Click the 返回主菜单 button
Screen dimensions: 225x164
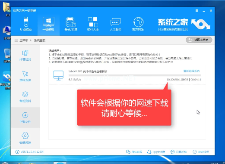click(x=199, y=40)
